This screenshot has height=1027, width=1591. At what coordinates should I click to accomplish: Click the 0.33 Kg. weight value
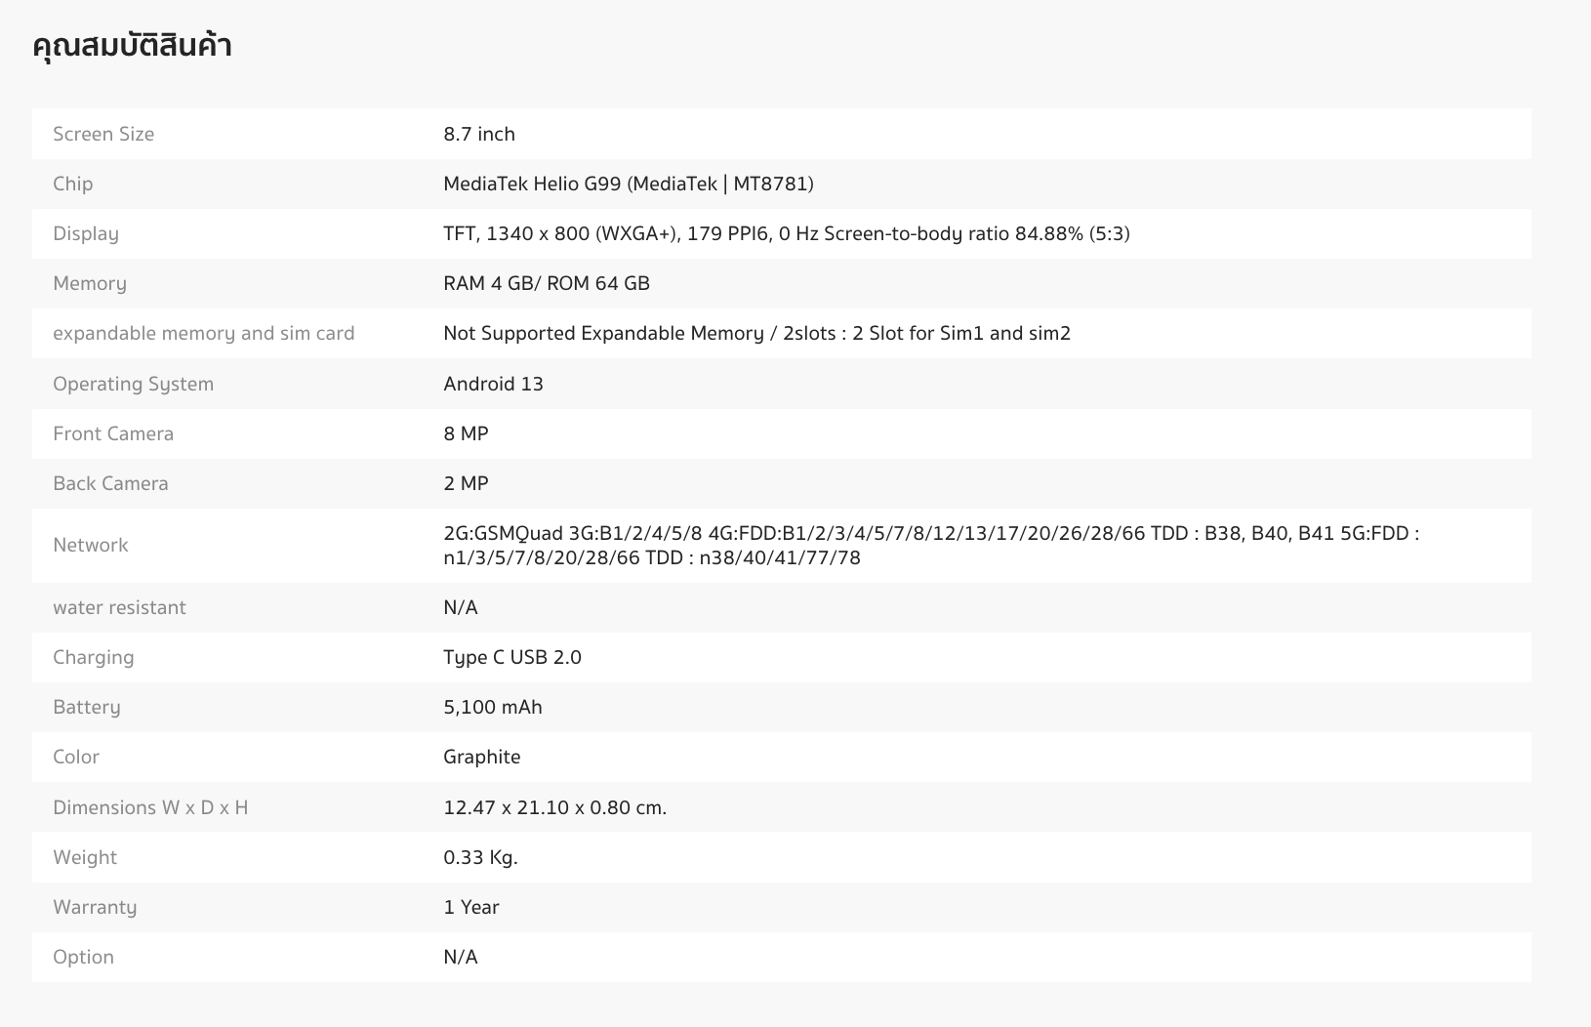coord(480,857)
